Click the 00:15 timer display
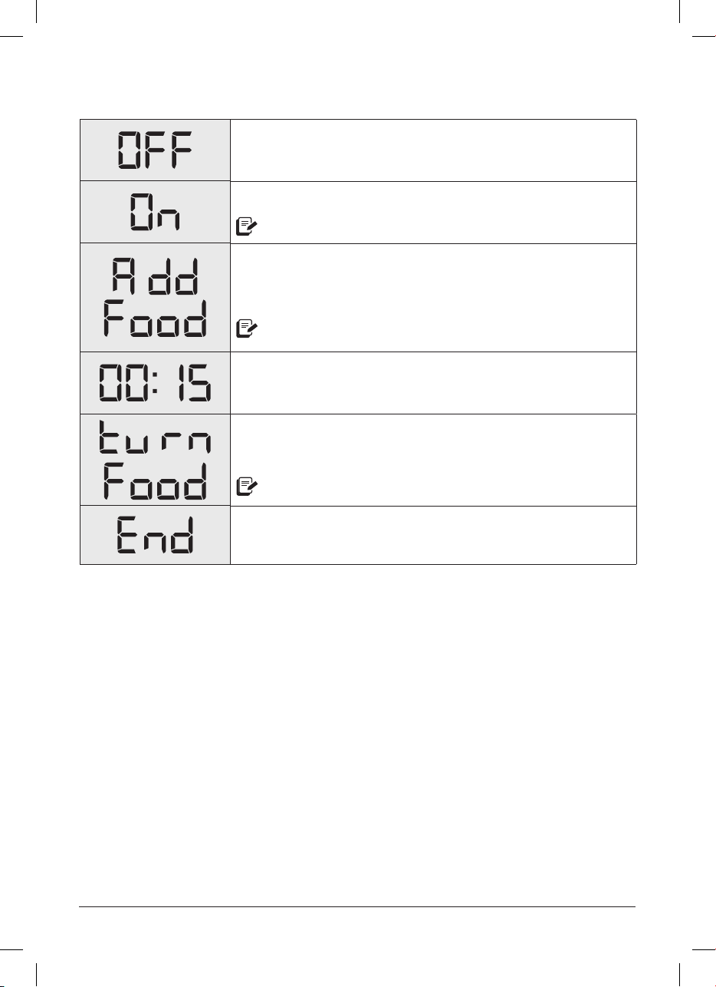Image resolution: width=716 pixels, height=987 pixels. pos(155,383)
